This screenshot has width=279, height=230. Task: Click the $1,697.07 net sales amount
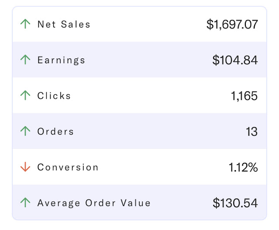(x=232, y=24)
